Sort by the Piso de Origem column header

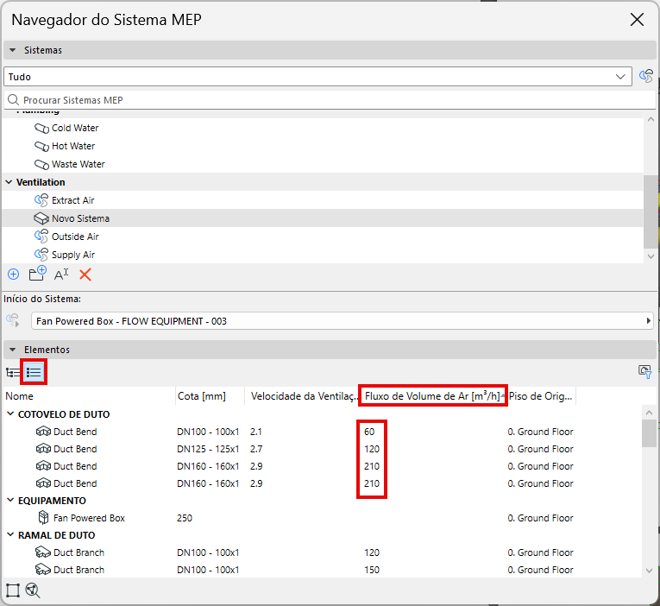[x=540, y=396]
